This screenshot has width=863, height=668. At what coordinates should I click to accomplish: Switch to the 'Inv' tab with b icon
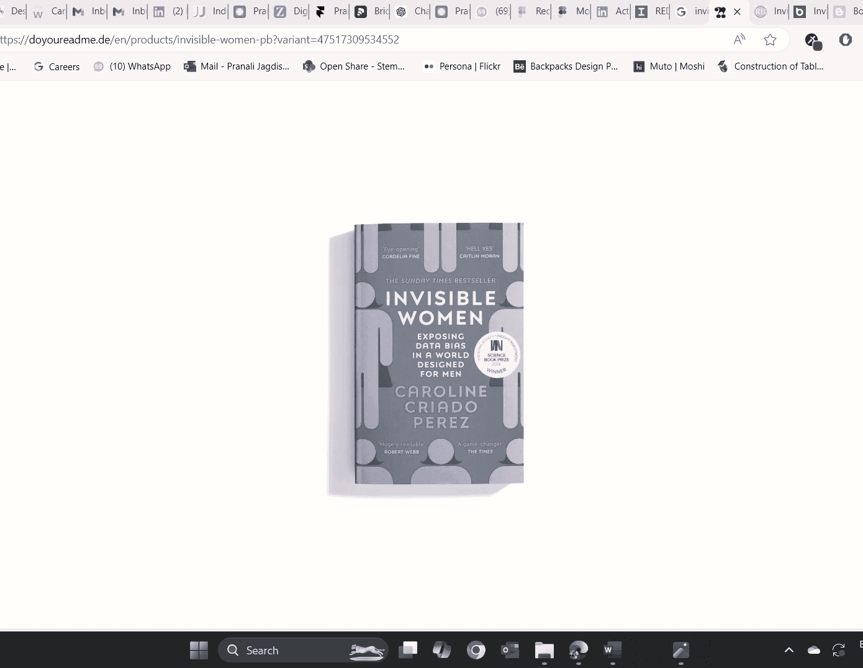pyautogui.click(x=810, y=12)
